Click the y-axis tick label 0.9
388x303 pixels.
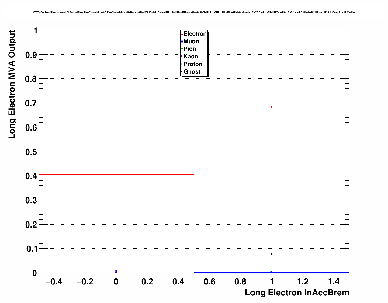tap(31, 55)
